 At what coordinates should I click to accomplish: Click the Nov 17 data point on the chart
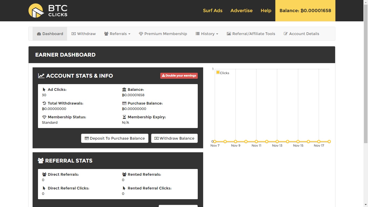coord(319,142)
